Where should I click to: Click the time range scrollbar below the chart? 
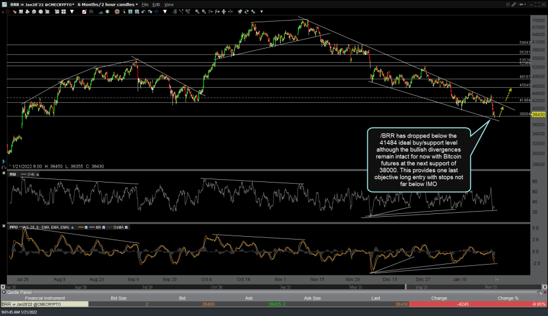[251, 285]
